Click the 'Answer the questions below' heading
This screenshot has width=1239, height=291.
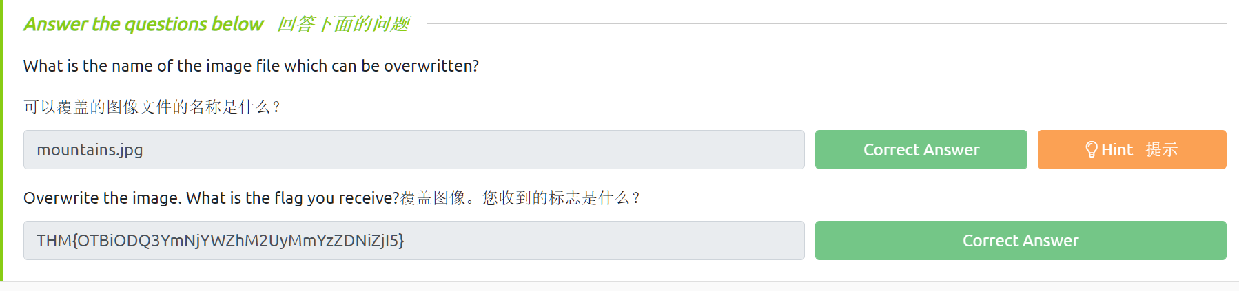143,24
